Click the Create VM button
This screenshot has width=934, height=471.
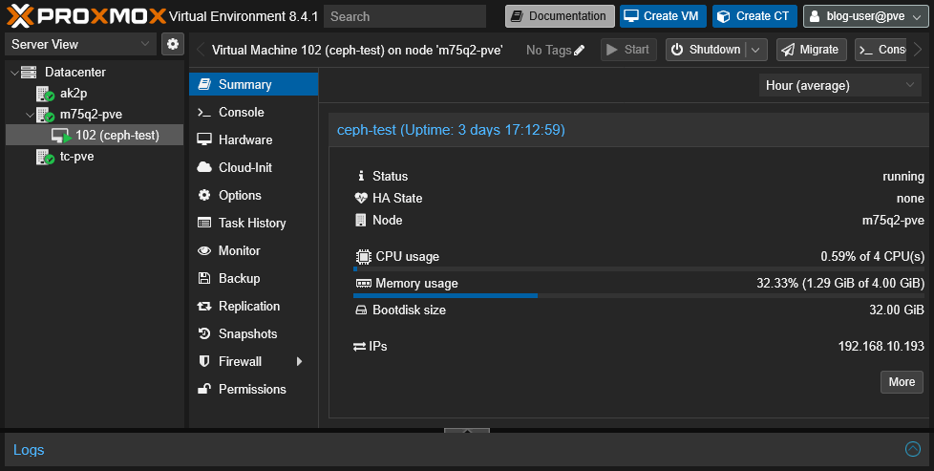[663, 16]
